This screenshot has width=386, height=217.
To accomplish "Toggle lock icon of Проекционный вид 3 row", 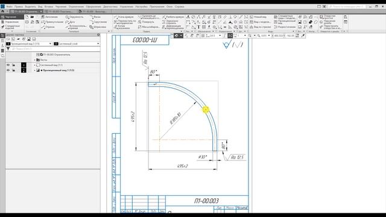I will coord(14,70).
